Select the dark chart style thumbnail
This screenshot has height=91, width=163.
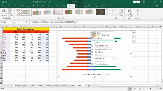pos(100,12)
